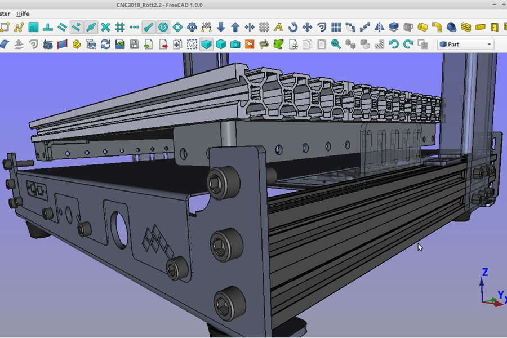Click the blue Upgrade arrow
Image resolution: width=507 pixels, height=338 pixels.
(235, 27)
